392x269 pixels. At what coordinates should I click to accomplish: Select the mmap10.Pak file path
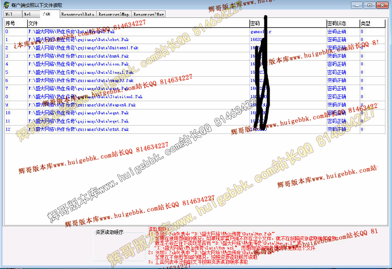tap(81, 80)
